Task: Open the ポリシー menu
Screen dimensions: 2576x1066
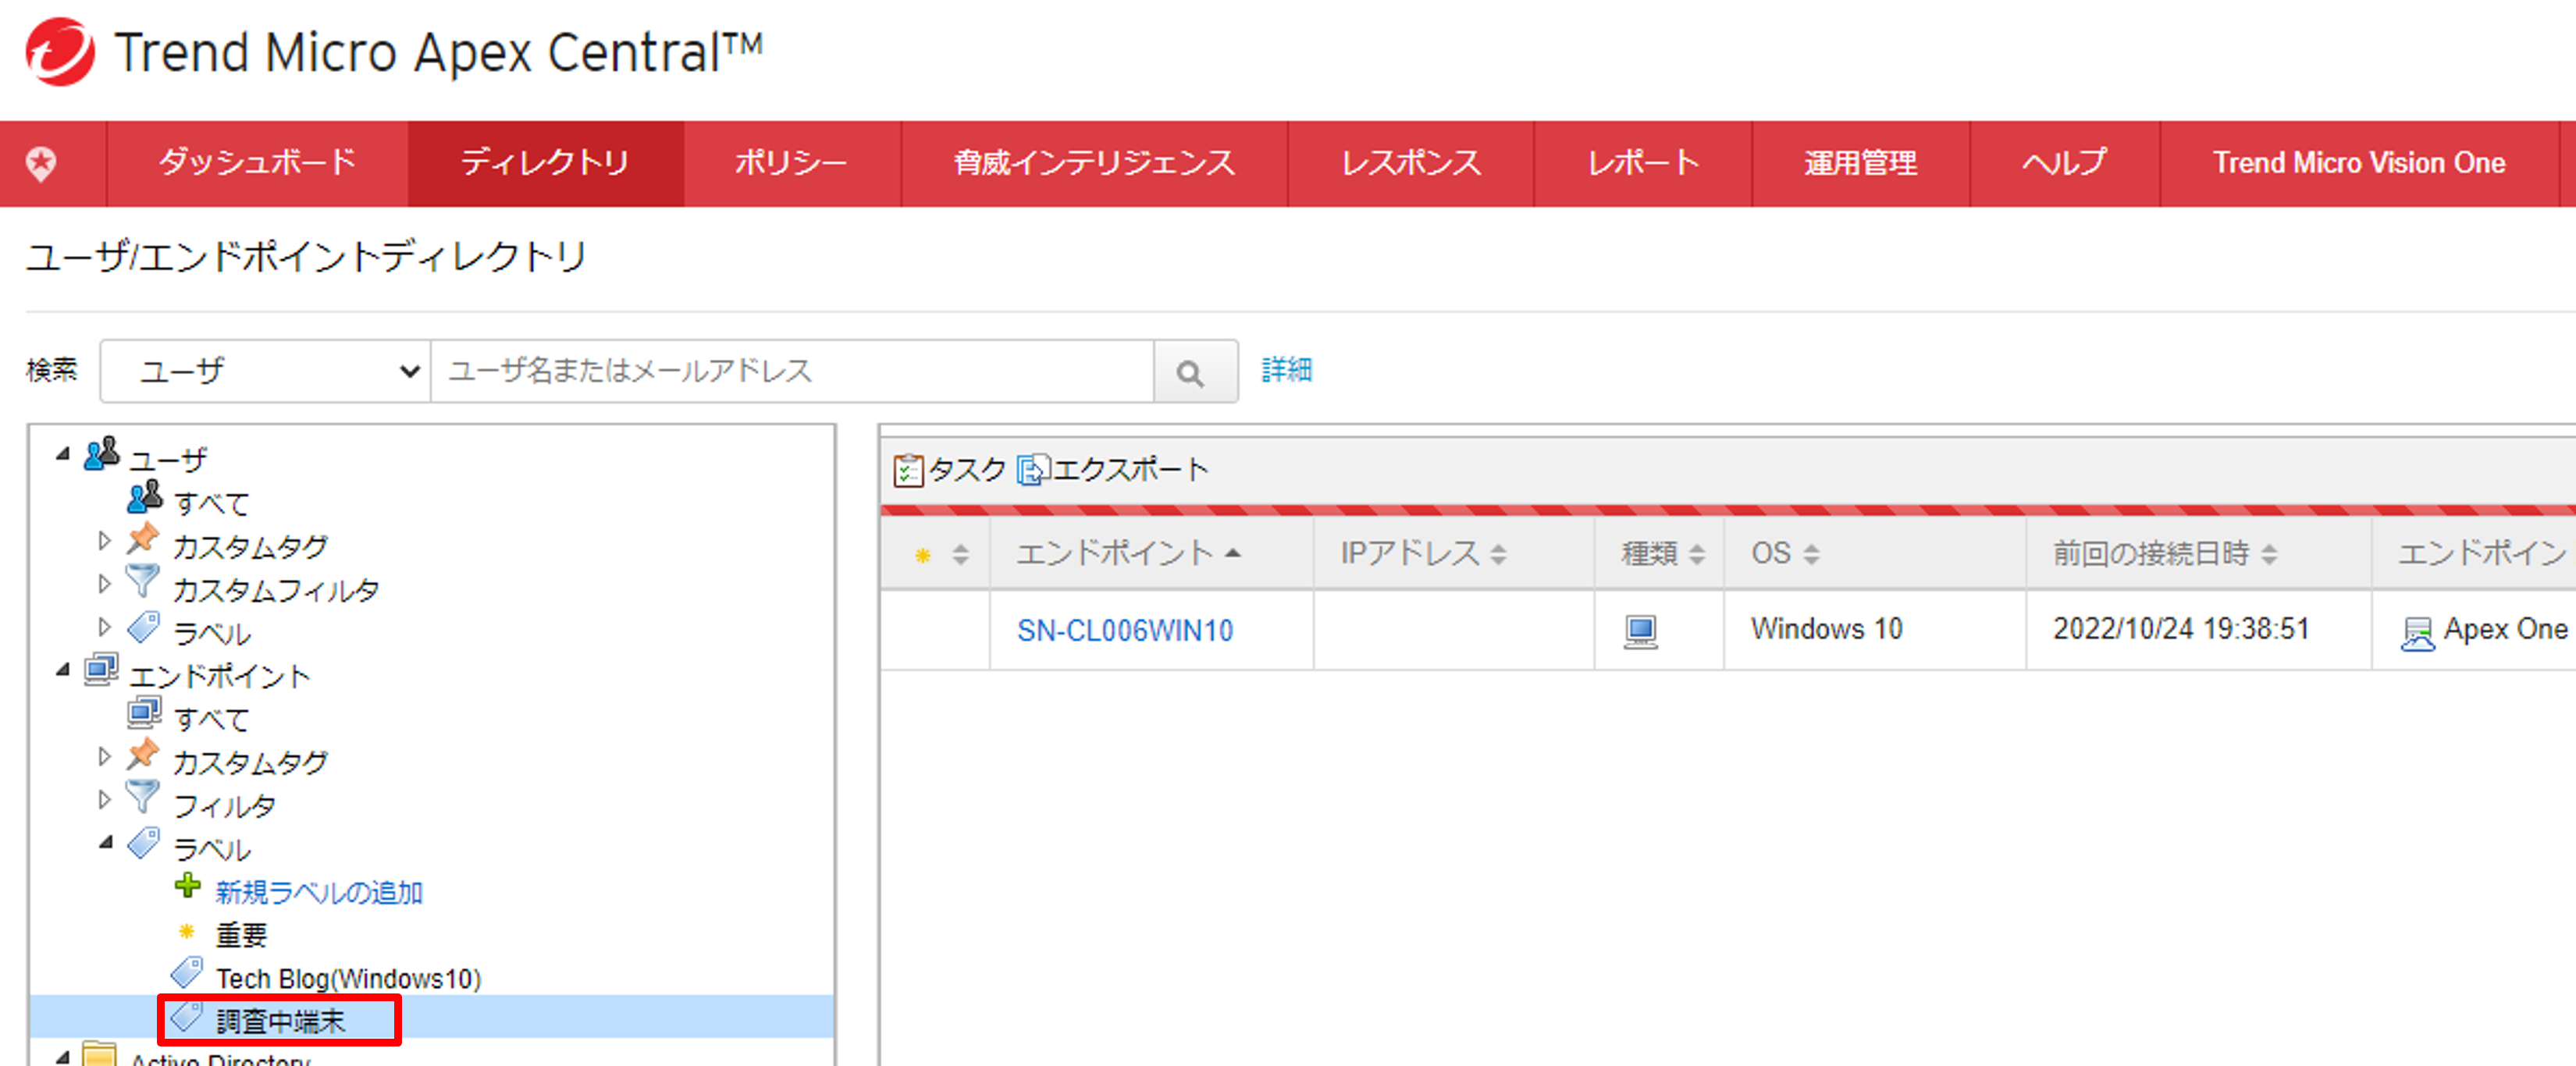Action: point(790,163)
